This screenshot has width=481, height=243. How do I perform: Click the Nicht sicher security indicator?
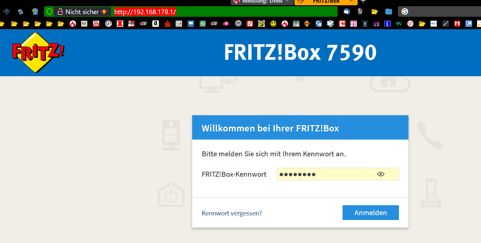82,12
